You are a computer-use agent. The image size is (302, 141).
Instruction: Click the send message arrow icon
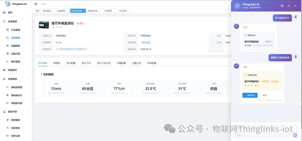coord(295,135)
